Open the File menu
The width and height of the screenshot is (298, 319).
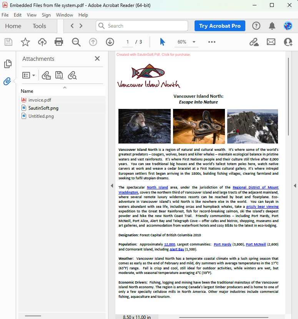pyautogui.click(x=5, y=15)
